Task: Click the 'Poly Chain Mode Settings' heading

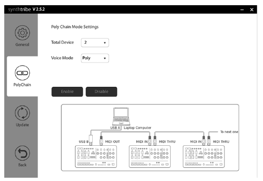Action: (75, 27)
